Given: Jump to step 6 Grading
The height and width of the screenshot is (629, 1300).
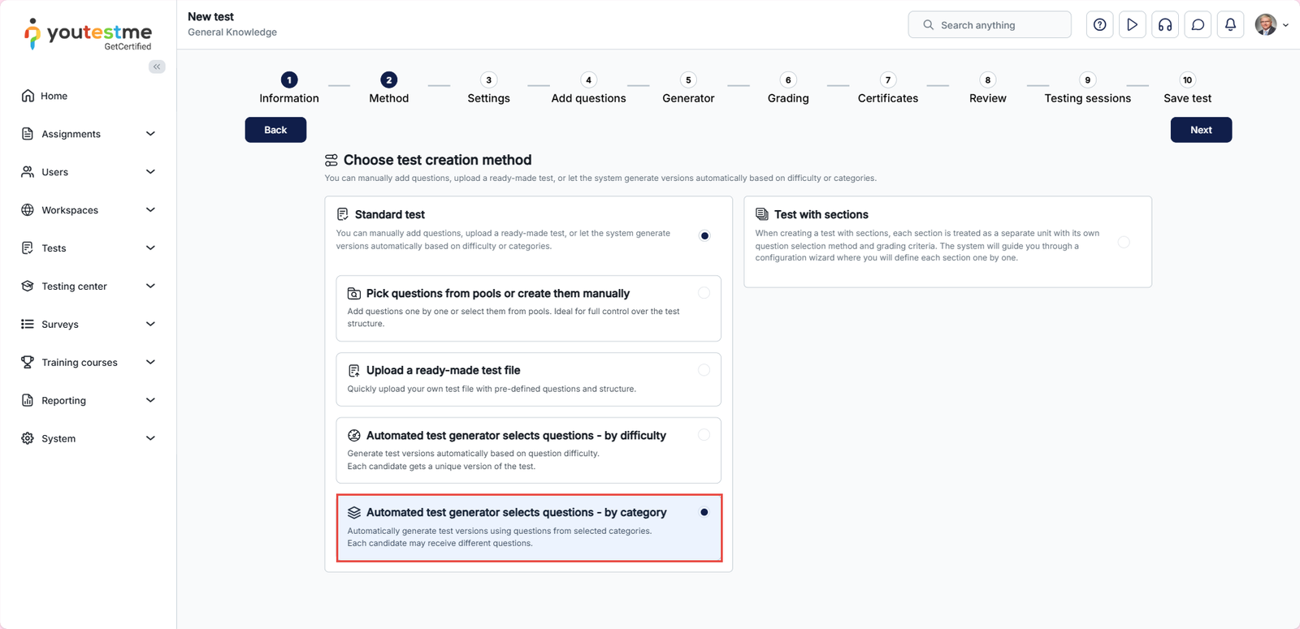Looking at the screenshot, I should point(787,80).
